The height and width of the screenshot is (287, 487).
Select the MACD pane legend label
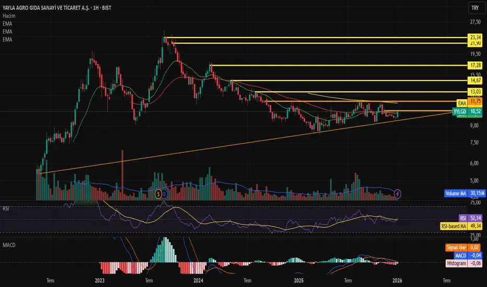tap(9, 245)
